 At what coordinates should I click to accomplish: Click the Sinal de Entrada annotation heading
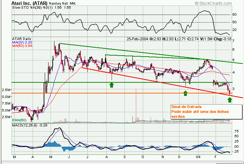tap(186, 107)
